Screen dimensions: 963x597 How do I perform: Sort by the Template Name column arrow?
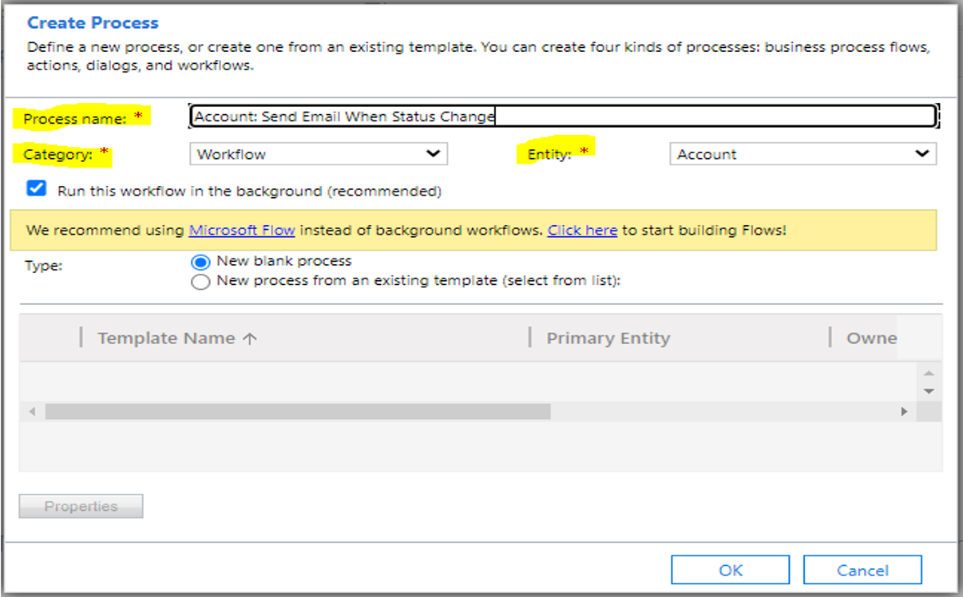[x=250, y=338]
